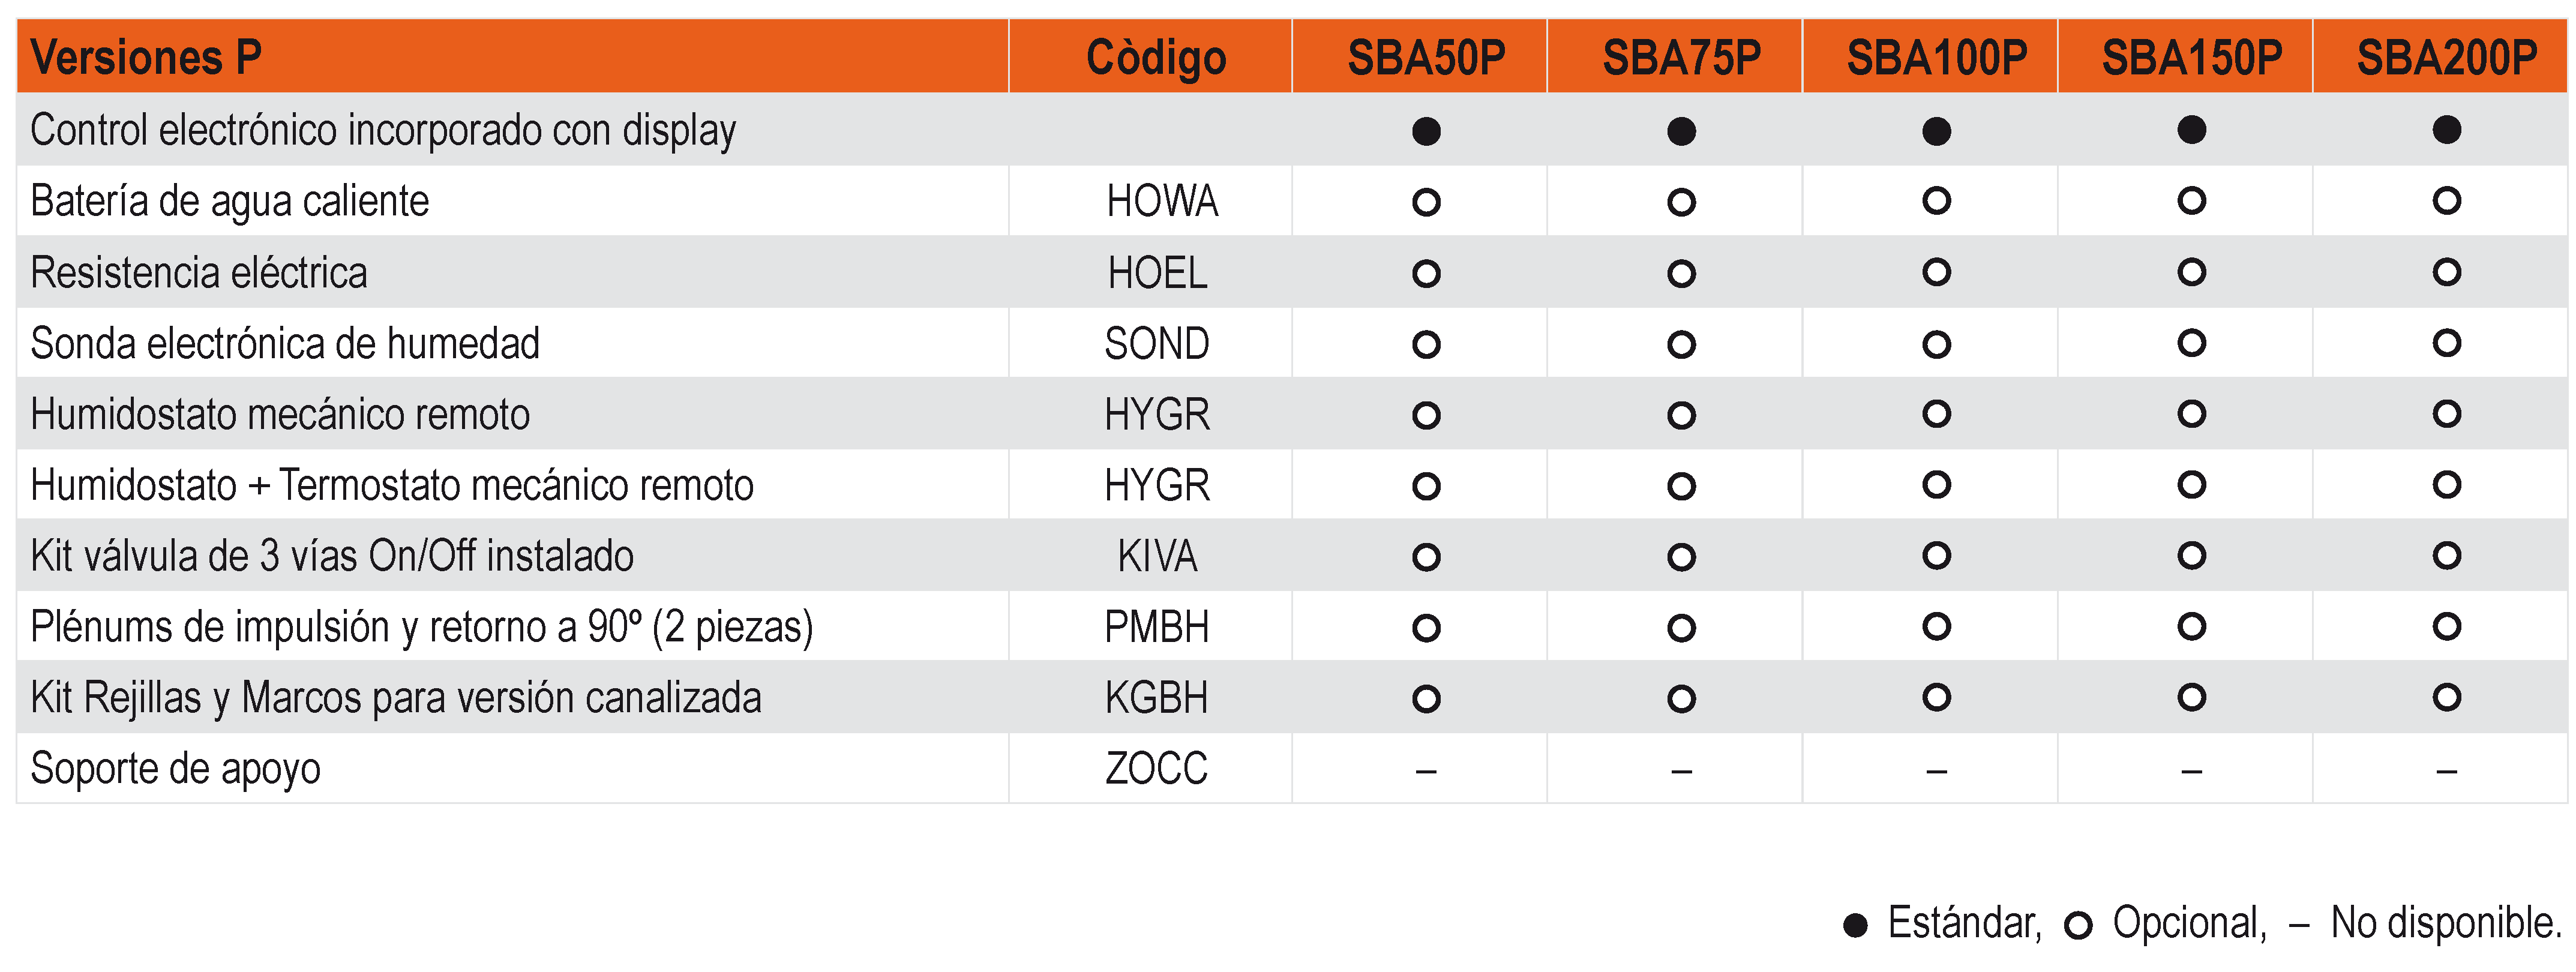Click the ZOCC code cell
The height and width of the screenshot is (972, 2576).
click(1156, 768)
